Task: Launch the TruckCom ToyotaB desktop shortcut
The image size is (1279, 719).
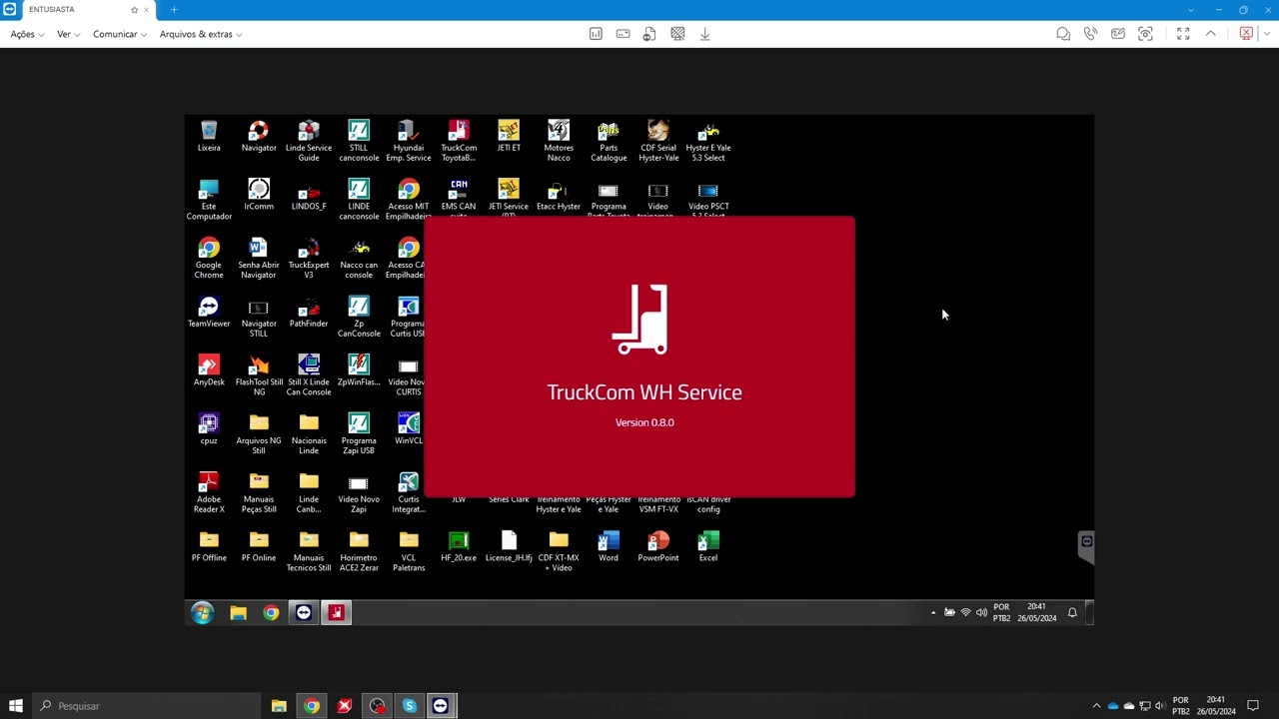Action: click(x=459, y=141)
